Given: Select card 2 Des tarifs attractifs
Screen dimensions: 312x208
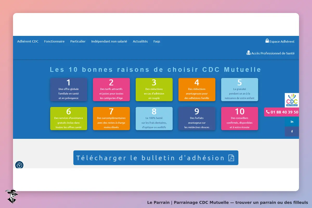Looking at the screenshot, I should (x=111, y=89).
